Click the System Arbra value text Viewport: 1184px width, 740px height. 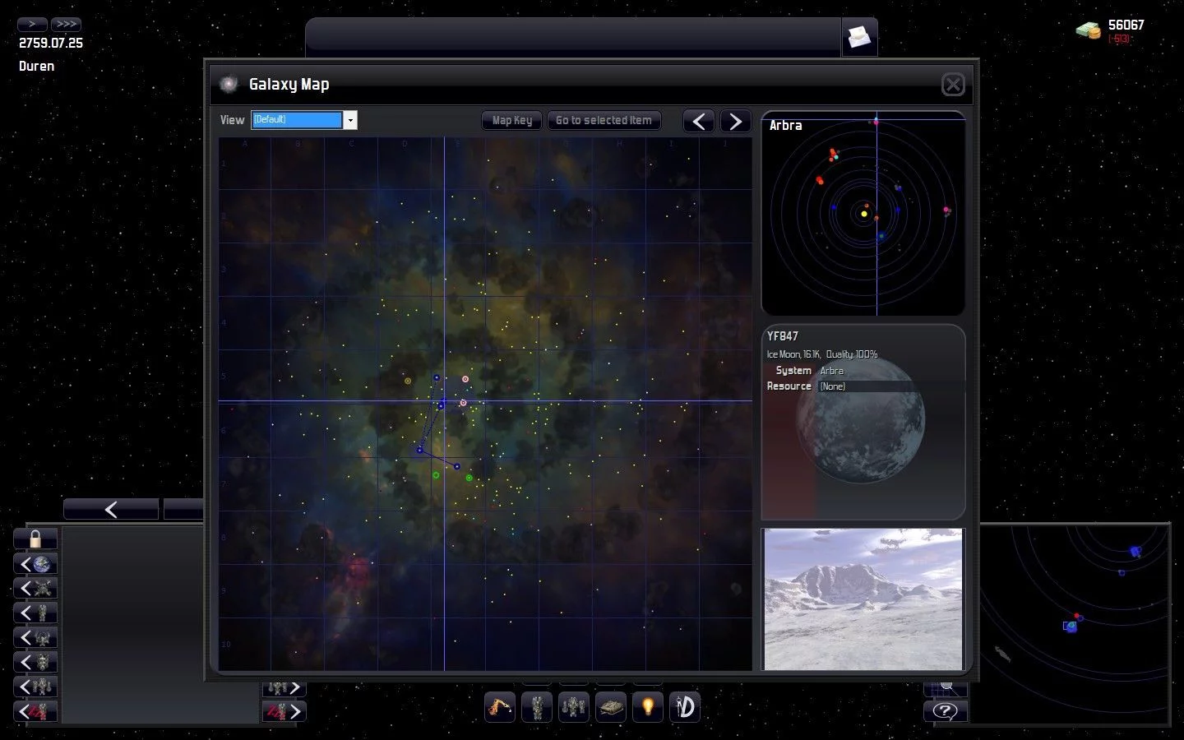pyautogui.click(x=831, y=371)
